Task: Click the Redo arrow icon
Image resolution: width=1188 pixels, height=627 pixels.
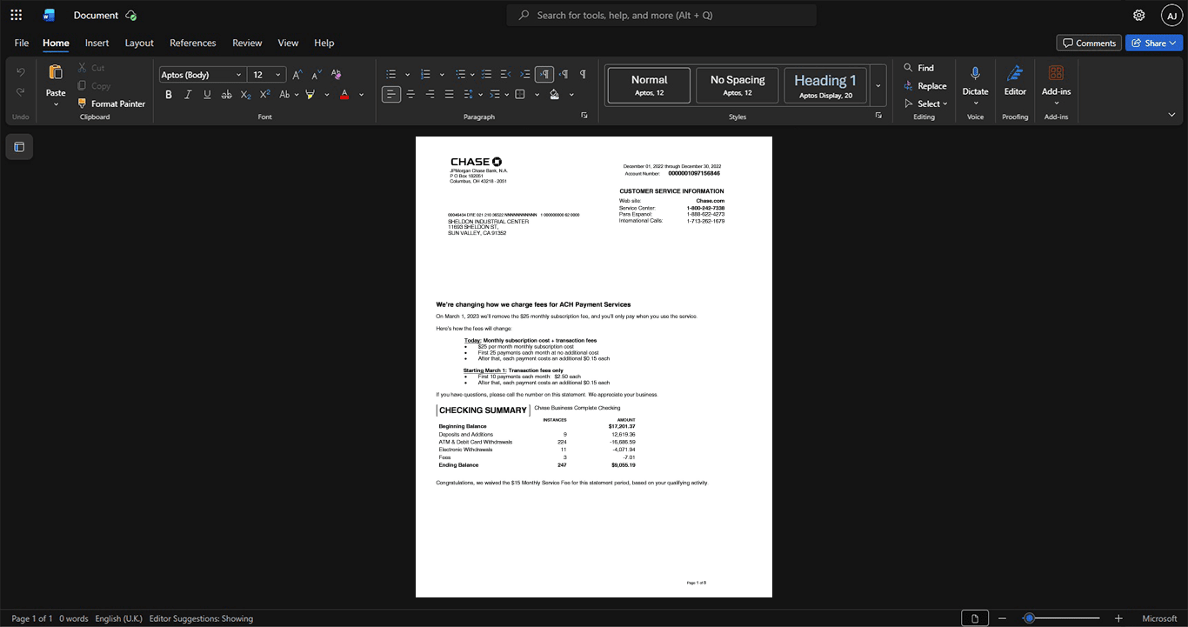Action: pyautogui.click(x=21, y=92)
